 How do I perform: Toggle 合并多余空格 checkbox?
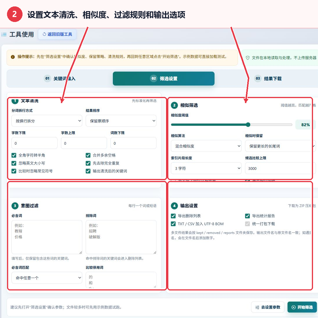(88, 155)
